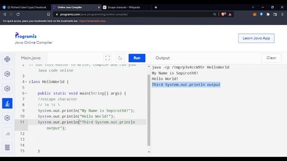Screen dimensions: 287x161
Task: Click the Hello World! output line
Action: coord(165,79)
